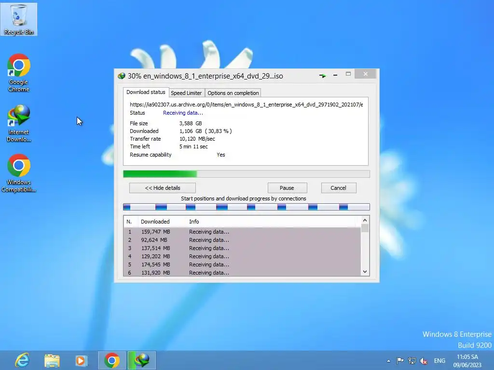Select connection row 2 with 92,624 MB

tap(242, 240)
